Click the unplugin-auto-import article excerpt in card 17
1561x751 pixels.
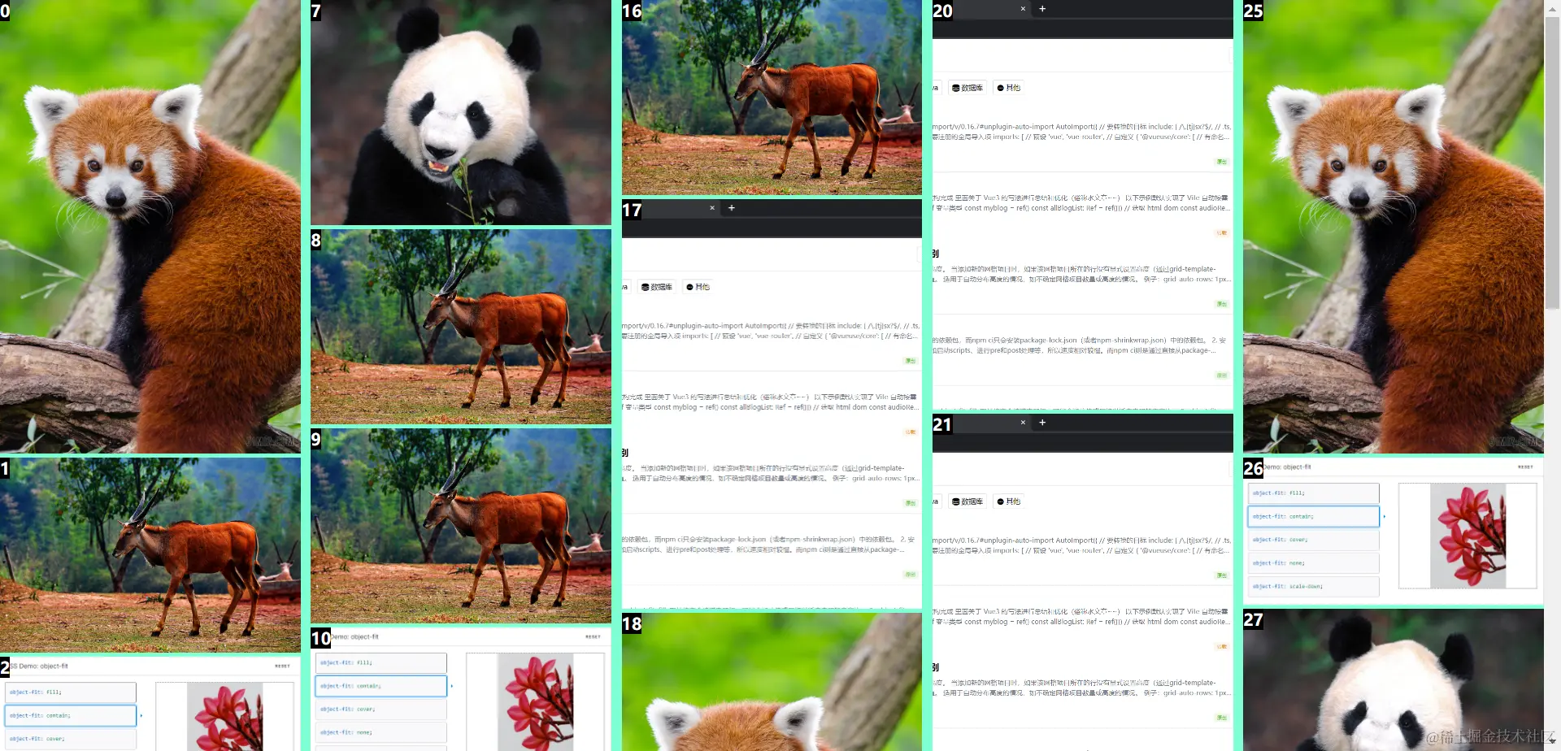pyautogui.click(x=772, y=331)
